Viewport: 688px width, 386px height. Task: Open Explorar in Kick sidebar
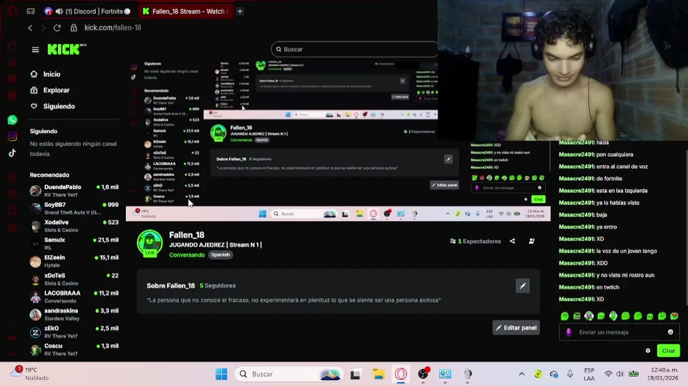56,90
